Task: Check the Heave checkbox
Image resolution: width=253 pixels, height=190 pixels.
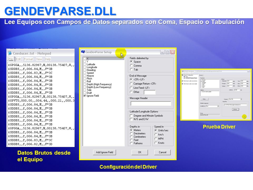Action: click(85, 76)
